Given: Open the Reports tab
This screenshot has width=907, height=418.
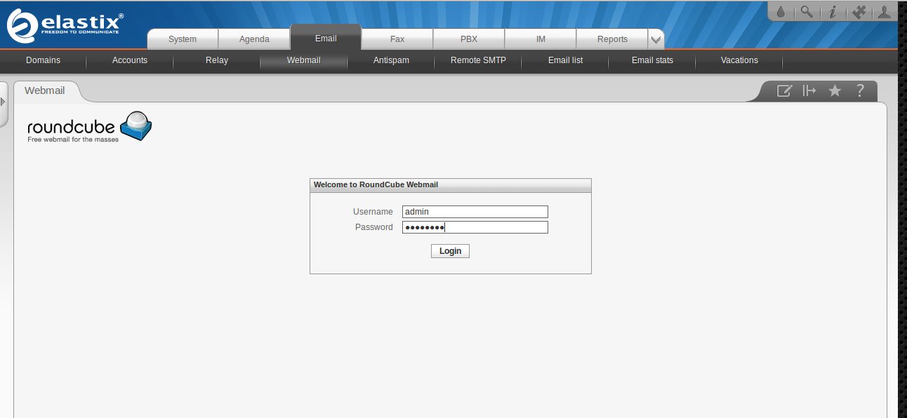Looking at the screenshot, I should coord(612,39).
